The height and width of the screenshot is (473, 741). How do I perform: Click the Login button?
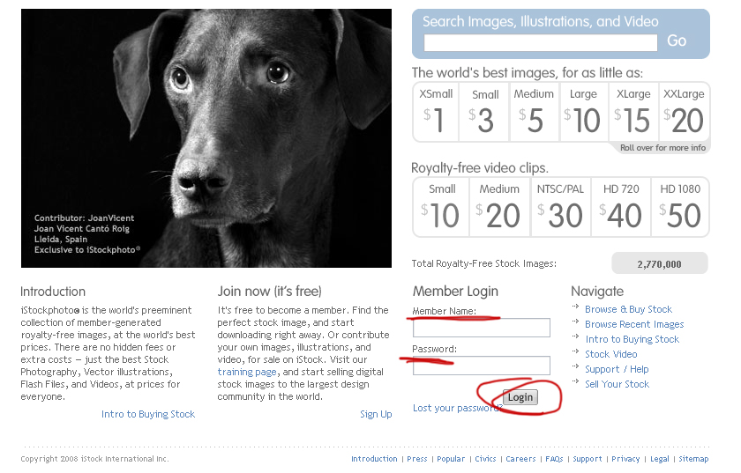[x=520, y=397]
